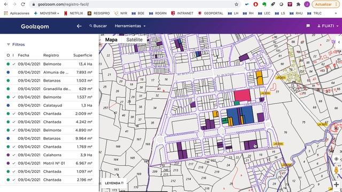Open the chat messages icon in header

coord(308,26)
